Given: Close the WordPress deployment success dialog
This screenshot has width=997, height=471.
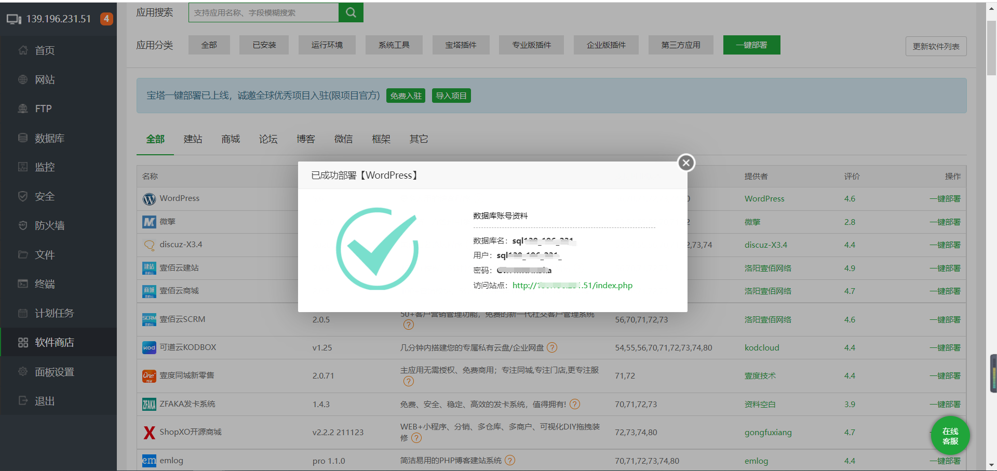Looking at the screenshot, I should [686, 163].
